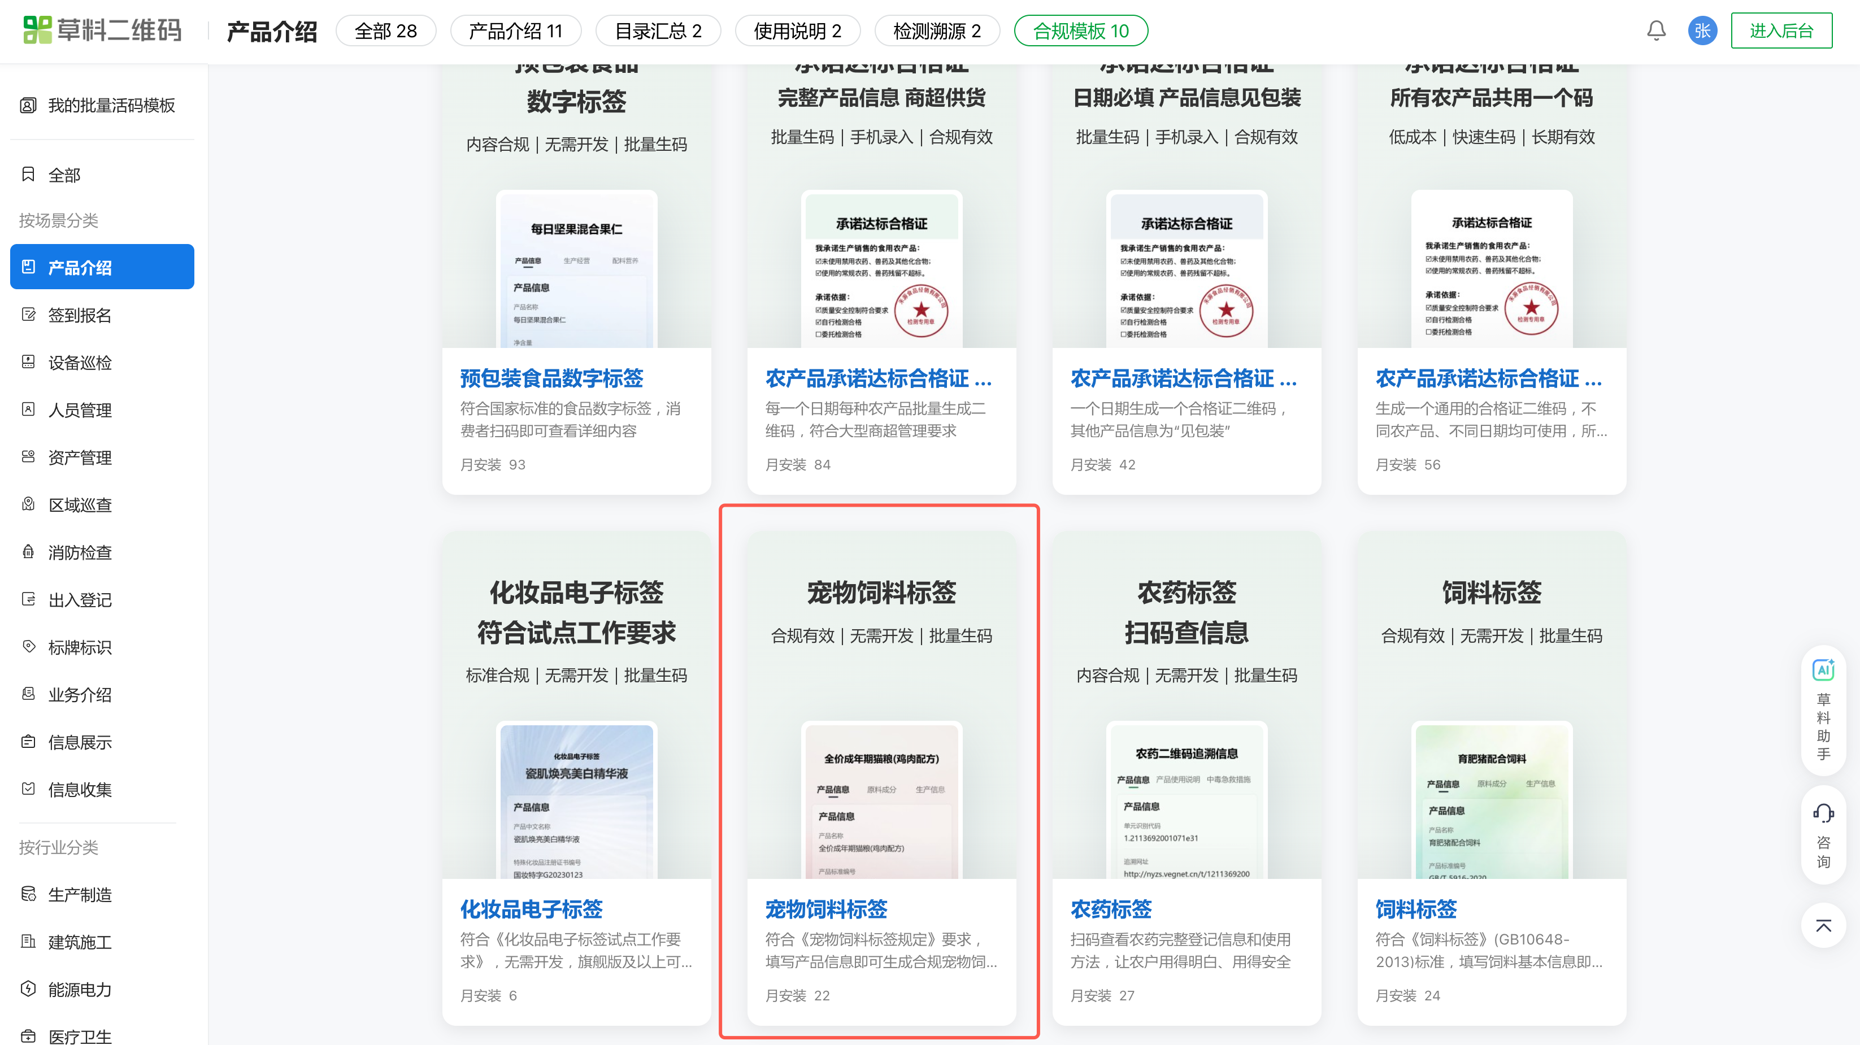This screenshot has width=1860, height=1045.
Task: Select the 全部 28 filter tab
Action: pos(385,31)
